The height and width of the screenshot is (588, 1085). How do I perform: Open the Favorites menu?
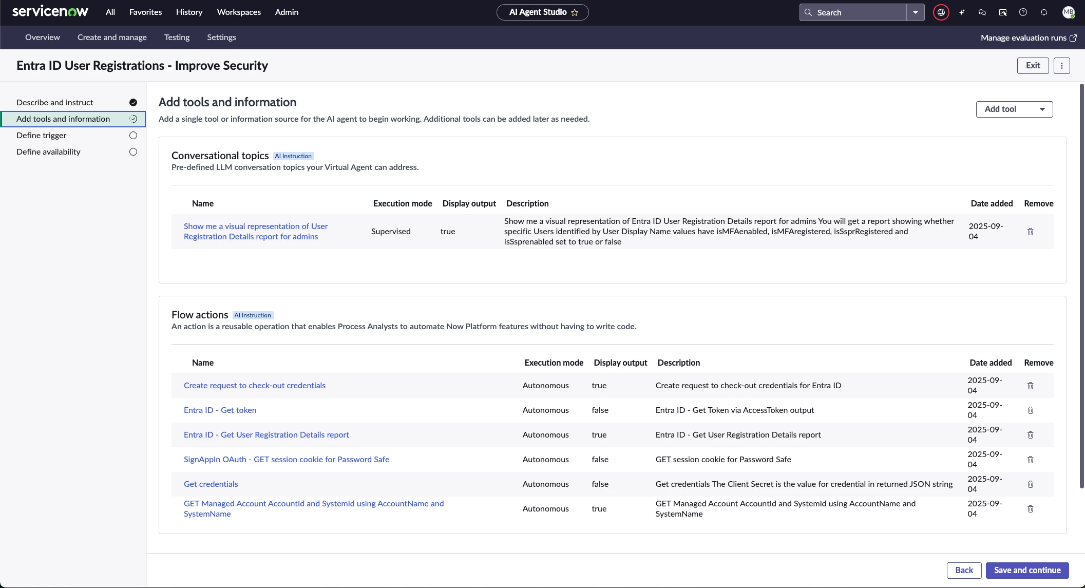(145, 12)
